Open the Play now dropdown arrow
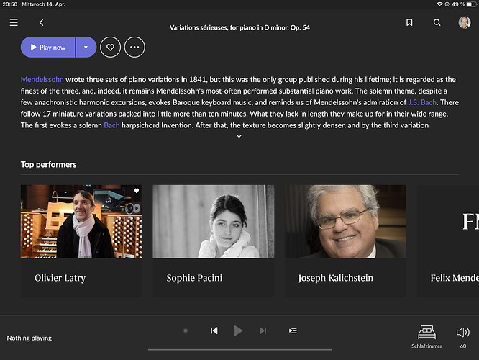Viewport: 479px width, 360px height. [x=86, y=47]
